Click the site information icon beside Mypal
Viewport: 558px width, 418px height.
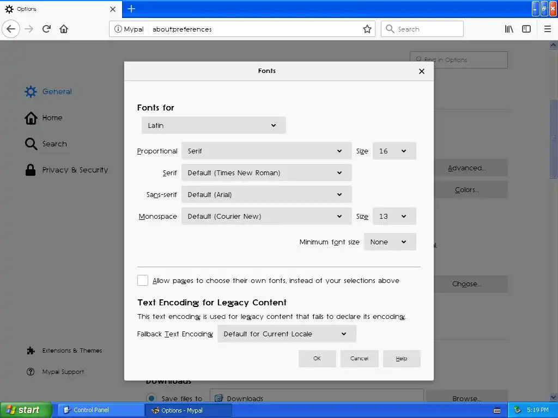point(118,29)
